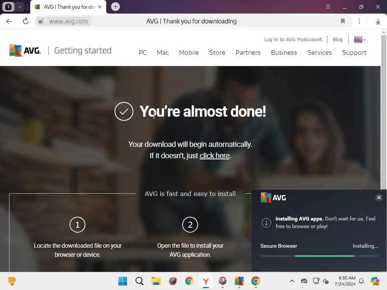Click the www.avg.com address field
Screen dimensions: 387x290
click(69, 22)
